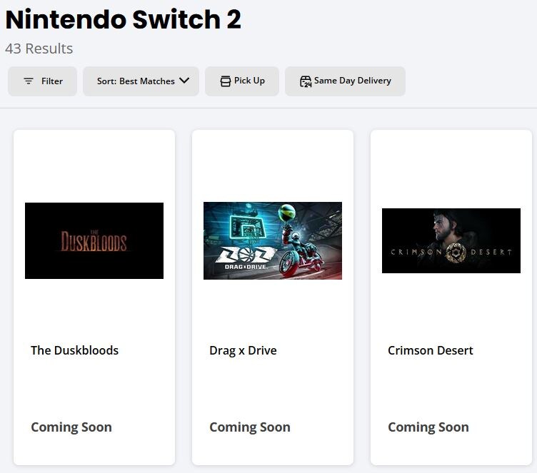This screenshot has height=473, width=537.
Task: Click the chevron arrow on Sort
Action: coord(184,81)
